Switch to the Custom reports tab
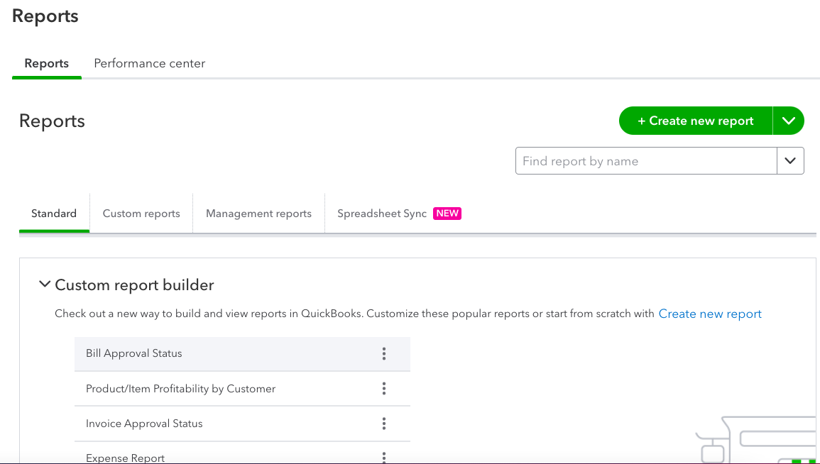820x464 pixels. 141,213
